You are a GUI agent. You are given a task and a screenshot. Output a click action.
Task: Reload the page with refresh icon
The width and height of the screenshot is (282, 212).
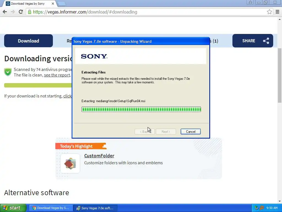point(21,12)
